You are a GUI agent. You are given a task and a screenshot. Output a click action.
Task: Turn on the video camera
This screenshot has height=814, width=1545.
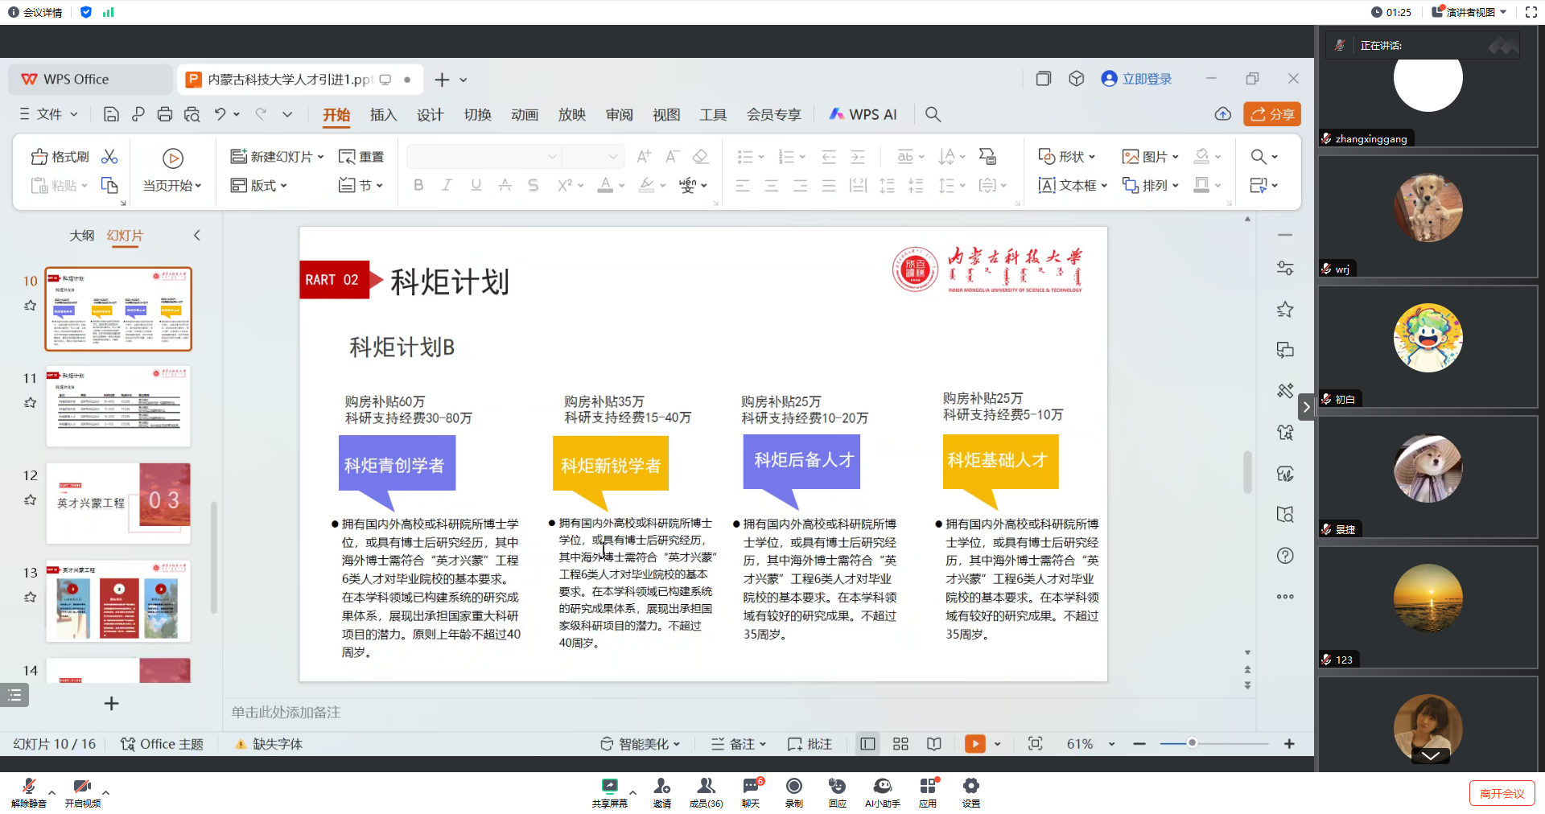[81, 787]
